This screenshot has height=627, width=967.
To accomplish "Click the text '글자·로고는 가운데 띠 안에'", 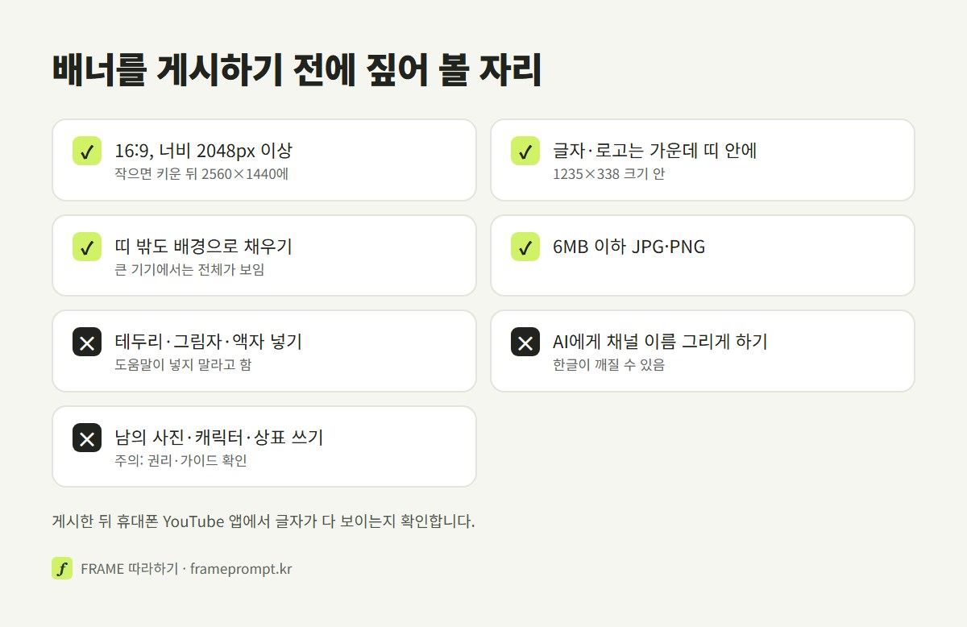I will click(x=655, y=151).
